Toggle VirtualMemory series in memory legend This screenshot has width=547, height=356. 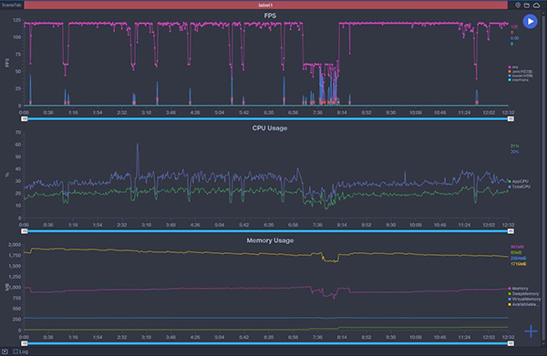click(x=525, y=299)
